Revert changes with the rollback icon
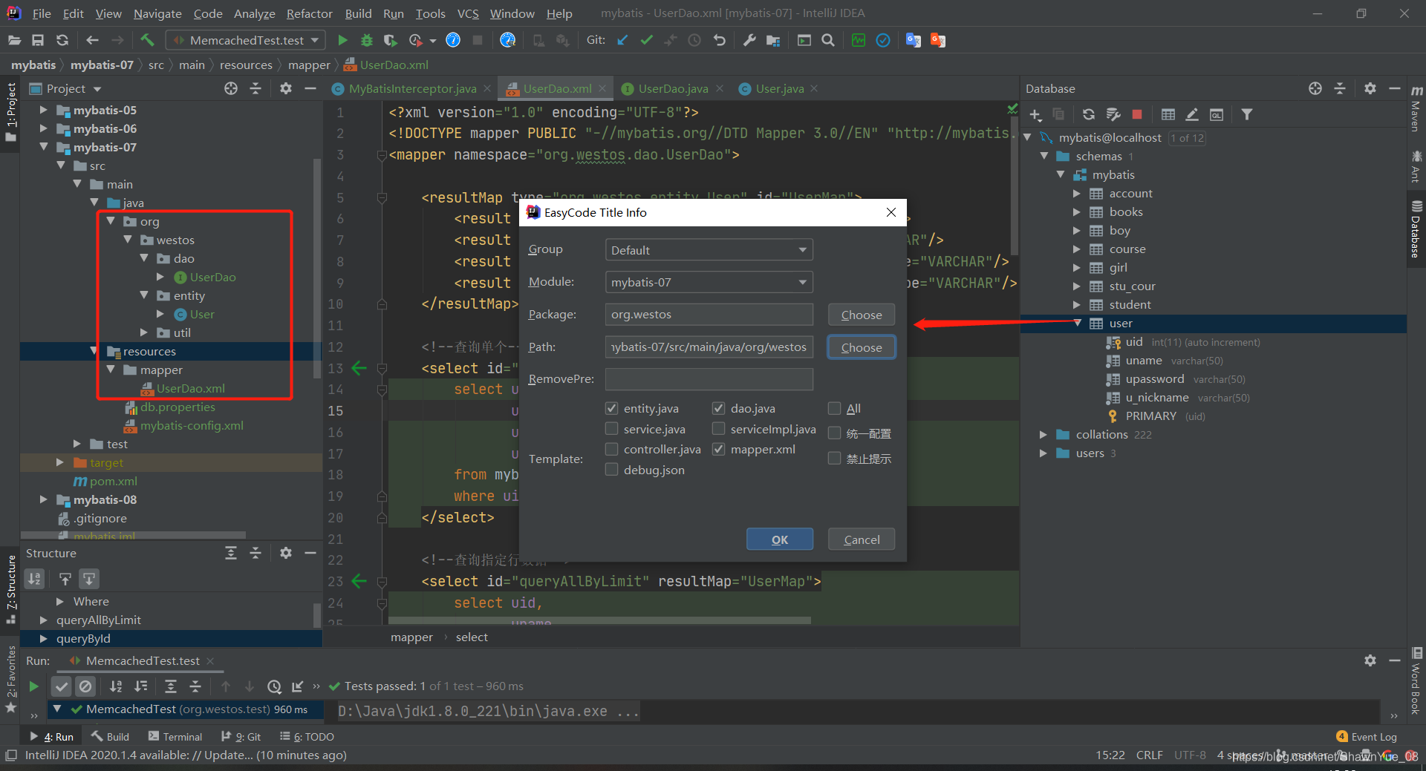Screen dimensions: 1426x771 pos(719,40)
